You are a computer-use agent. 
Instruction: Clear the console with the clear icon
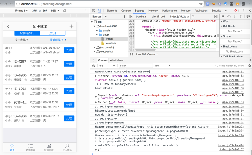94,66
